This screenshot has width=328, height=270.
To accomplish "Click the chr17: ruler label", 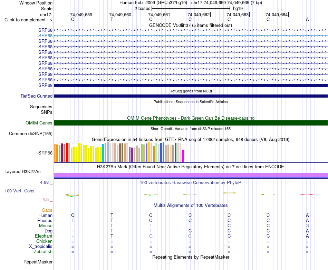I will click(x=46, y=14).
